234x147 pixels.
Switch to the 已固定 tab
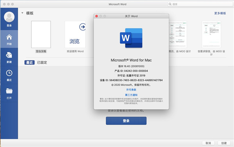42,63
